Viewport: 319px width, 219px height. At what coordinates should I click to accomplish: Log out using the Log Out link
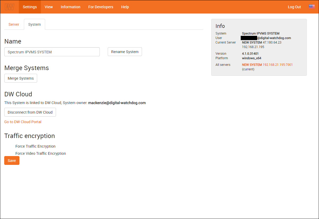294,7
